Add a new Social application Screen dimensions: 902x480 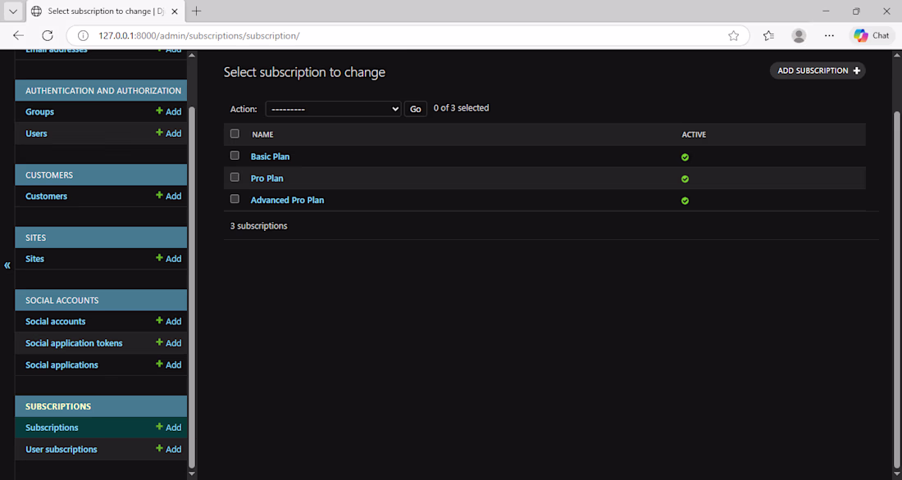coord(169,365)
